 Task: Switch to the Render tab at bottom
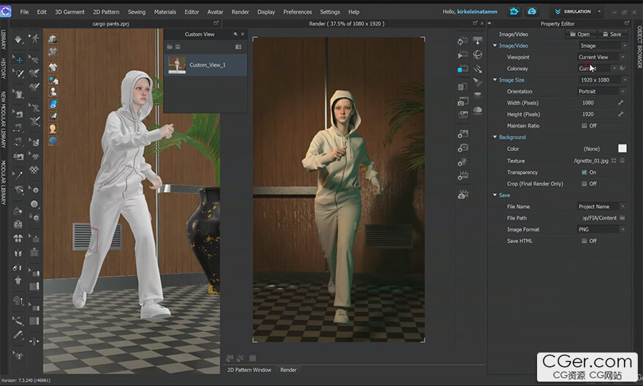pos(289,370)
